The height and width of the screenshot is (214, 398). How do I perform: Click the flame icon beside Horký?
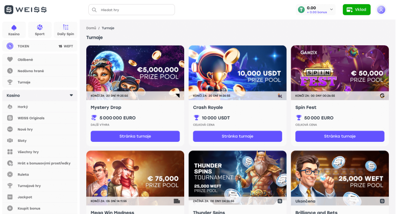coord(10,107)
